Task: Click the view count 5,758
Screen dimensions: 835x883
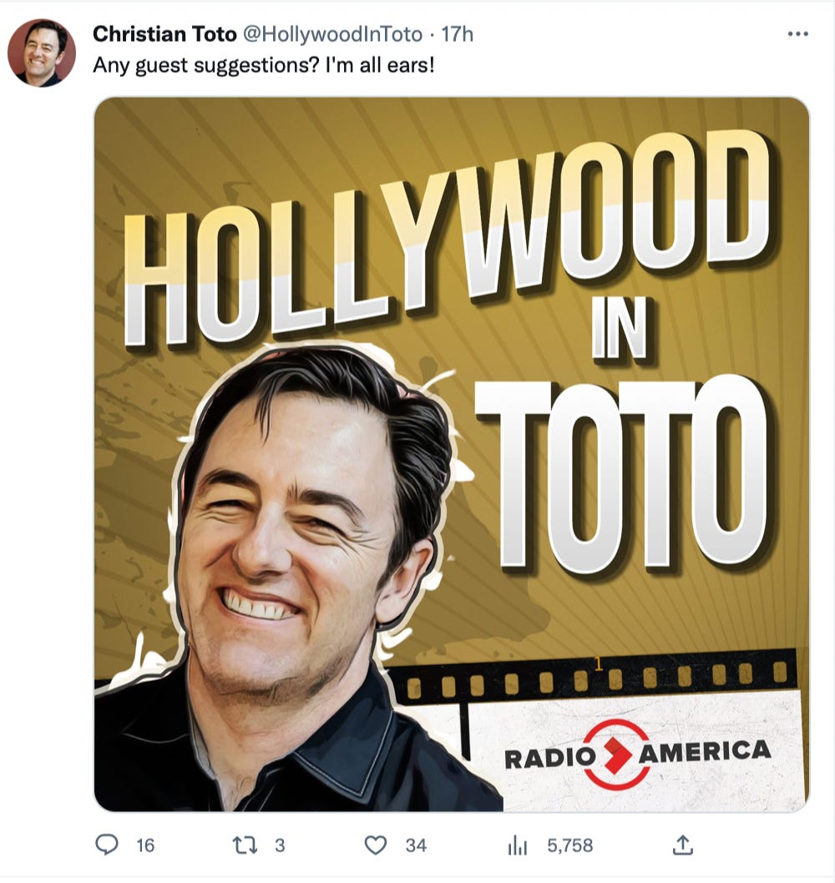Action: 569,845
